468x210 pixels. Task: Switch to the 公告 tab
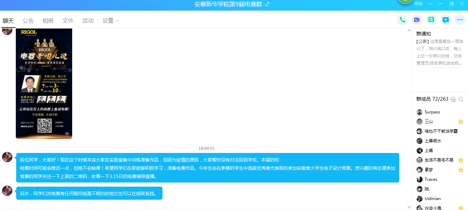click(x=28, y=21)
